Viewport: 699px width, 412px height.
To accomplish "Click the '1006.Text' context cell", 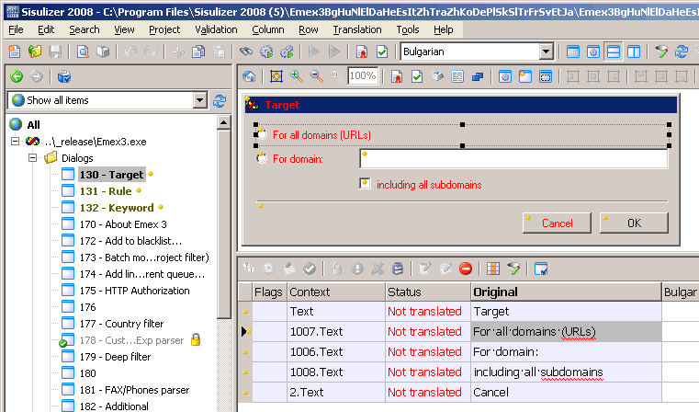I will click(x=336, y=351).
